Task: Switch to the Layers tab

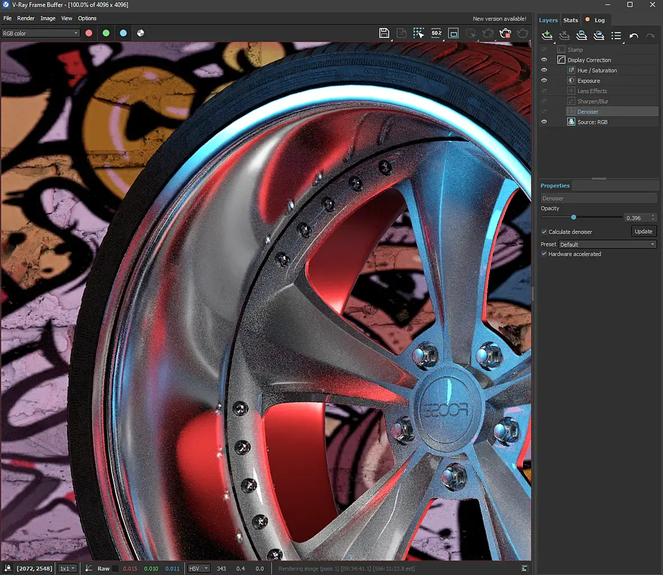Action: [x=548, y=20]
